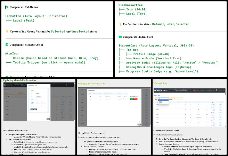Open the Project dropdown in Material List filter bar
Viewport: 228px width, 156px height.
[163, 98]
